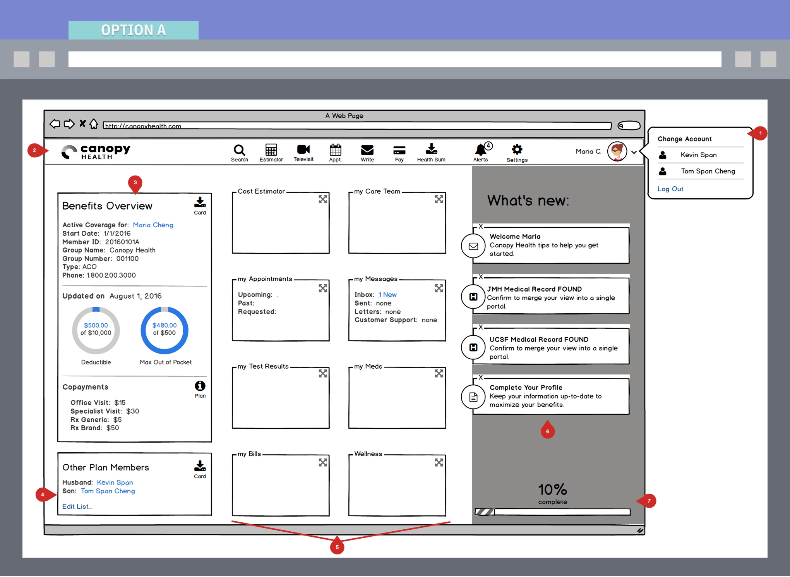790x577 pixels.
Task: Click Customer Support: none row
Action: (x=396, y=320)
